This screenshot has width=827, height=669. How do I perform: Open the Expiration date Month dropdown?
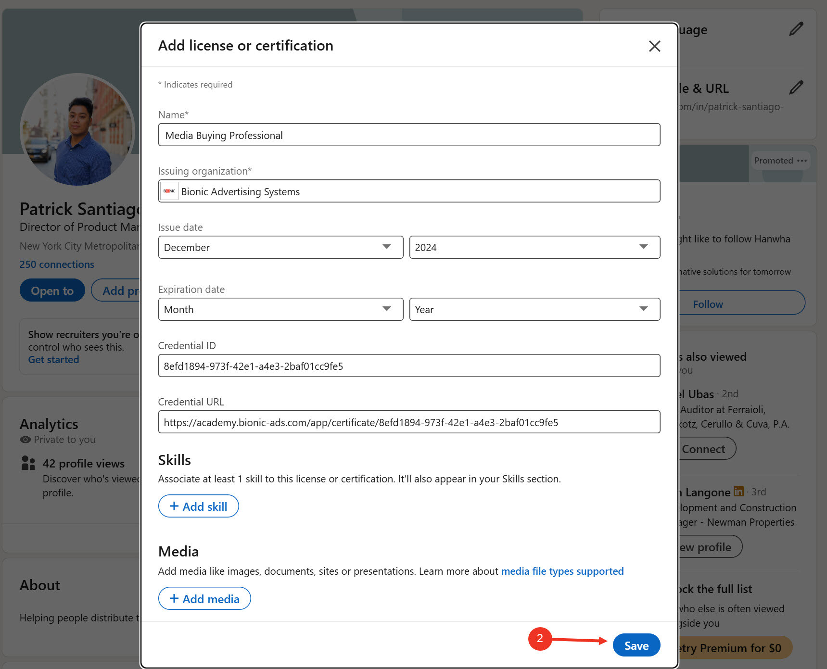point(280,309)
